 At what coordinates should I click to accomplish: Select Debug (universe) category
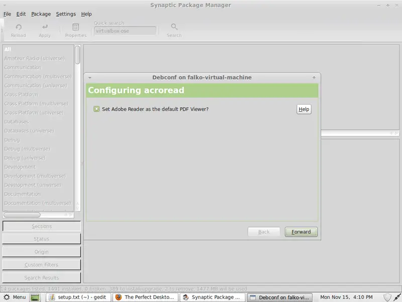pos(39,158)
